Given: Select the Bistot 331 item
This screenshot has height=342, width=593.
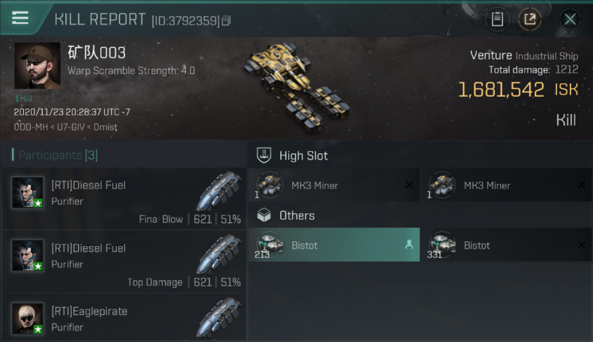Looking at the screenshot, I should pos(506,245).
